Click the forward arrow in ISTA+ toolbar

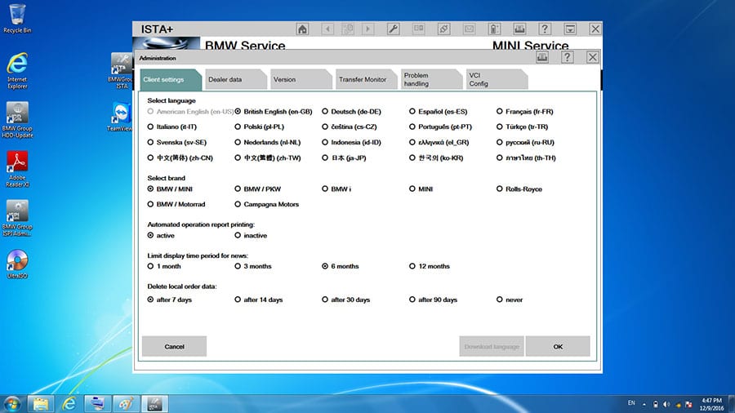[368, 29]
